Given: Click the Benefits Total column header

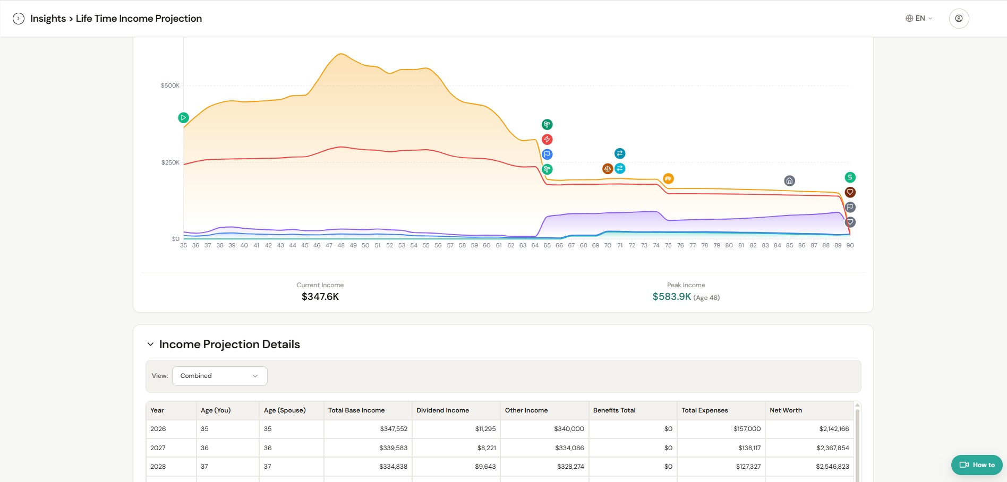Looking at the screenshot, I should point(633,410).
